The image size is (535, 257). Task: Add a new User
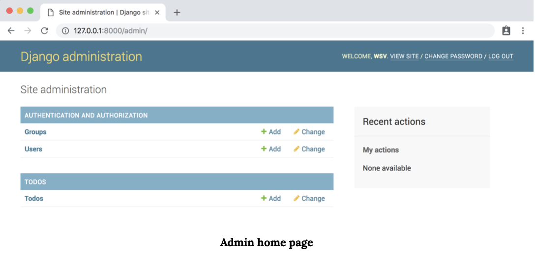(x=271, y=149)
